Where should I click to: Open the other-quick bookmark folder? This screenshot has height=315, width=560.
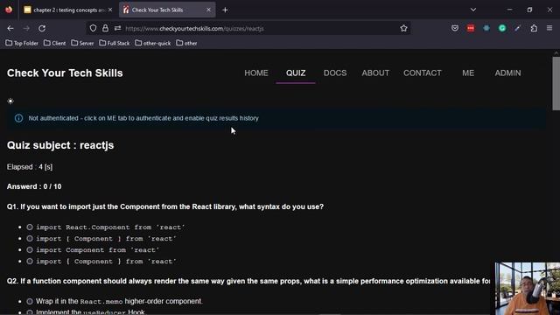[153, 43]
